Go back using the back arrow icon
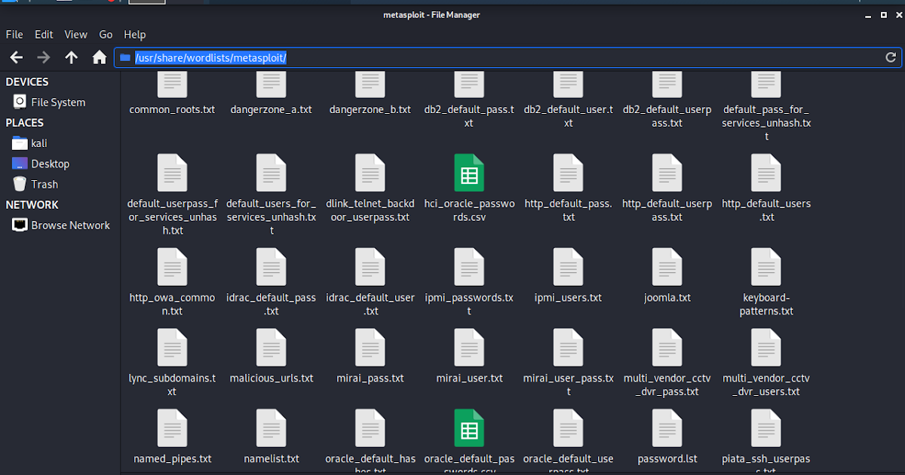 pyautogui.click(x=16, y=57)
